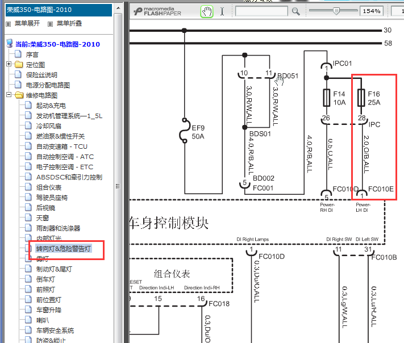The height and width of the screenshot is (343, 404).
Task: Select the text selection cursor tool
Action: pos(222,11)
